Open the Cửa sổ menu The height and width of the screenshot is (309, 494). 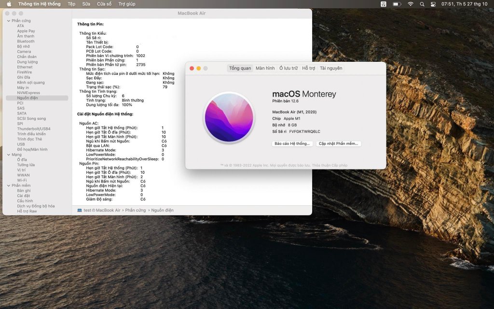pos(104,4)
